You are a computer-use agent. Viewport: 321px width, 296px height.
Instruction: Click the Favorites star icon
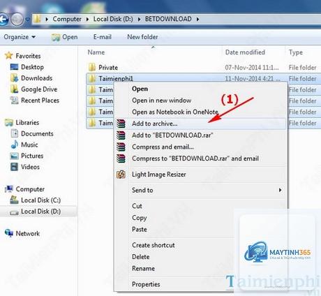[x=8, y=56]
